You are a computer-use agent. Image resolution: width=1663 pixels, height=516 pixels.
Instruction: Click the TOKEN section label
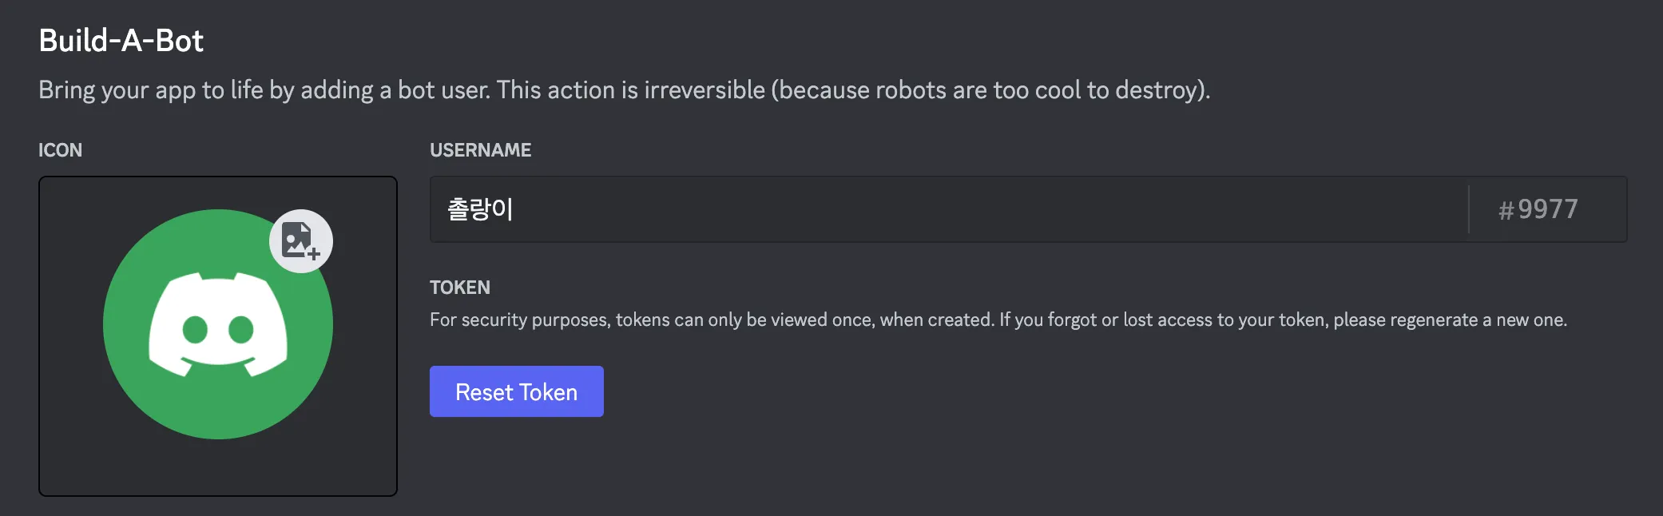tap(460, 288)
